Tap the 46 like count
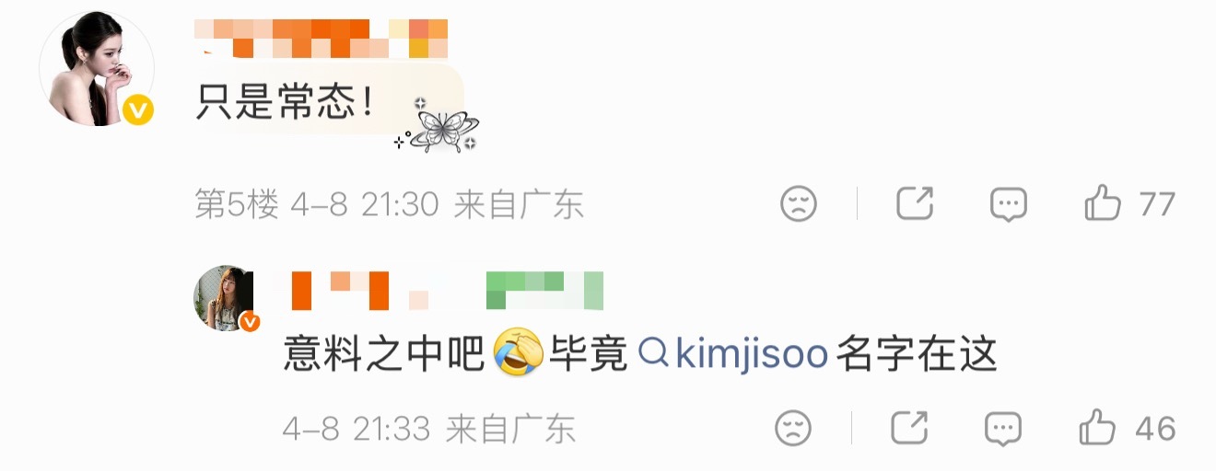1216x471 pixels. (x=1155, y=429)
